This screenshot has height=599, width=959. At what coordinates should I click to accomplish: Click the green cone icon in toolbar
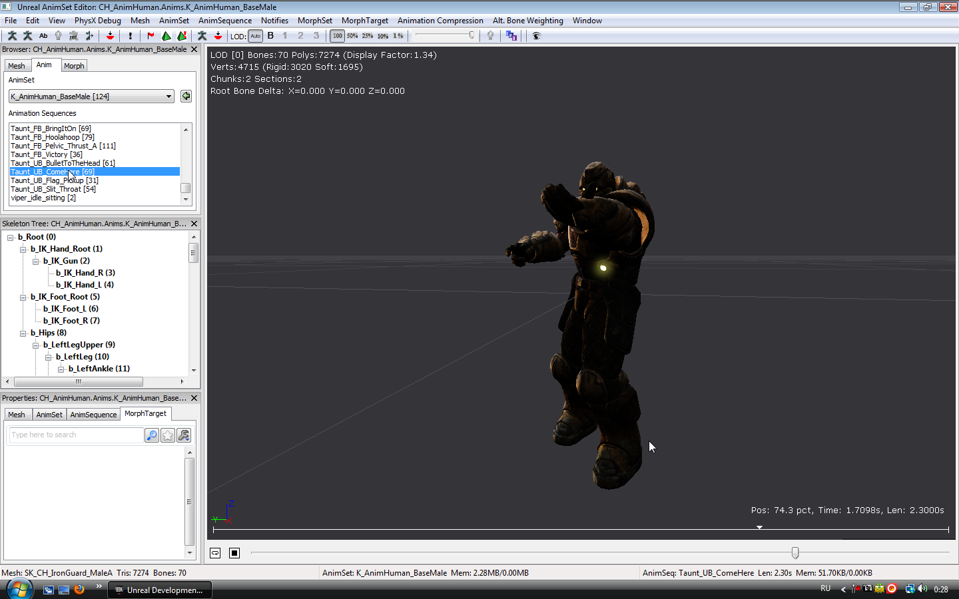[x=166, y=36]
